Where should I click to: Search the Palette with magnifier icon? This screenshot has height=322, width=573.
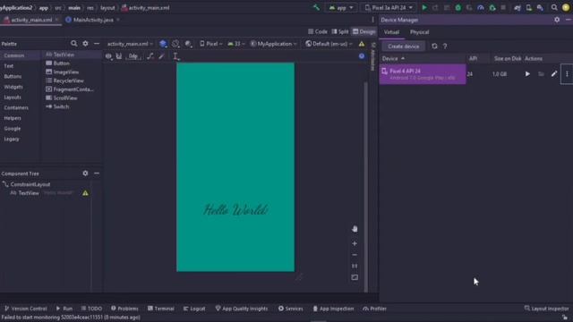coord(73,44)
